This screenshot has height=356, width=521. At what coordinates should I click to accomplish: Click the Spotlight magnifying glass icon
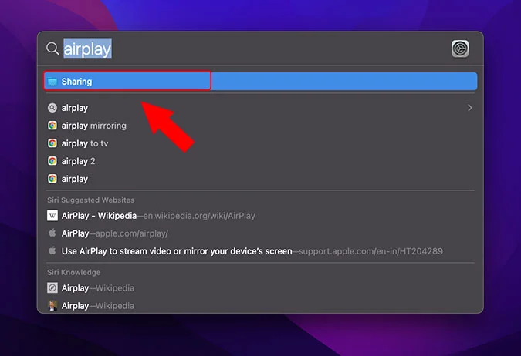tap(52, 49)
